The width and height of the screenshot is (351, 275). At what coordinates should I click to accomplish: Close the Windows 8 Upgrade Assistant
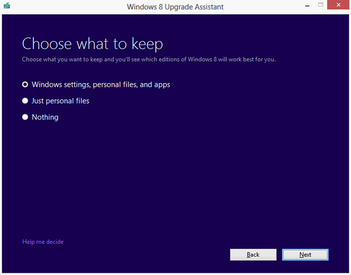339,5
